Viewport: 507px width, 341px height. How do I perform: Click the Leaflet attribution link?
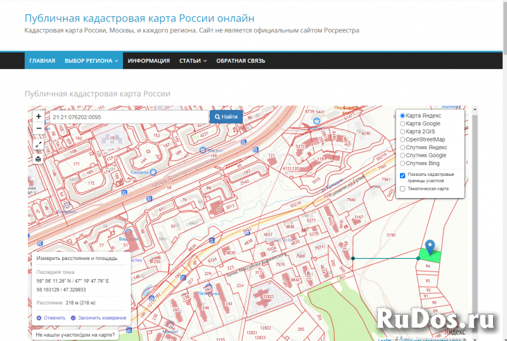pos(385,339)
